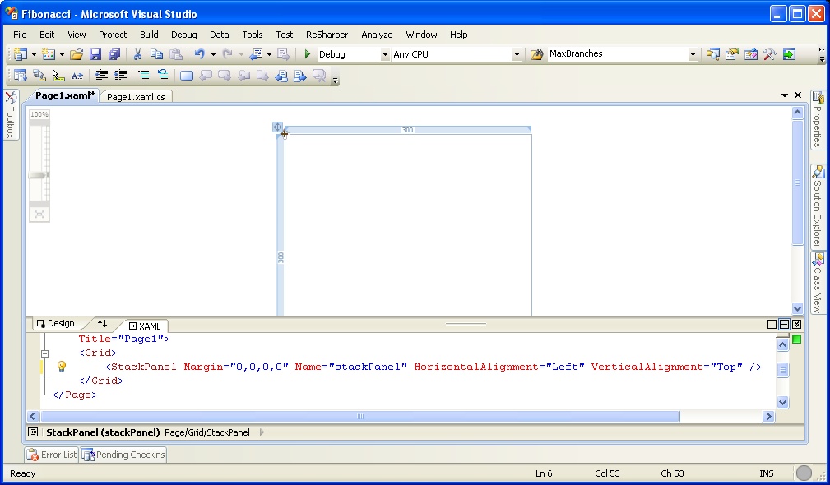
Task: Open Add New Item dropdown arrow
Action: pyautogui.click(x=62, y=54)
